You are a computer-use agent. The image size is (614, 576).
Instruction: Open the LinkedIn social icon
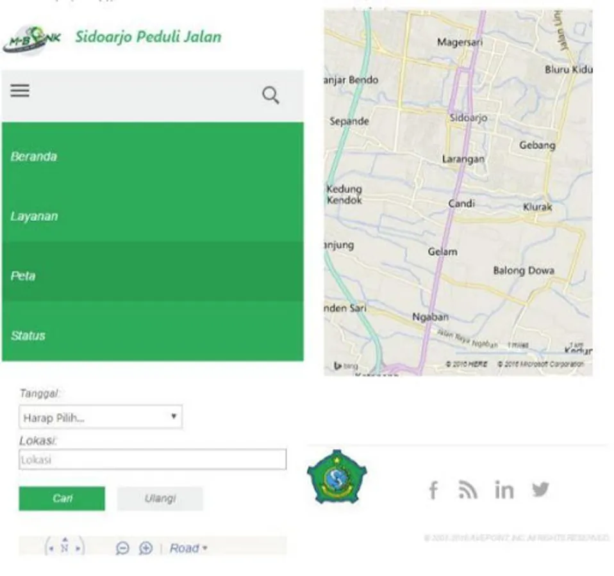(504, 490)
